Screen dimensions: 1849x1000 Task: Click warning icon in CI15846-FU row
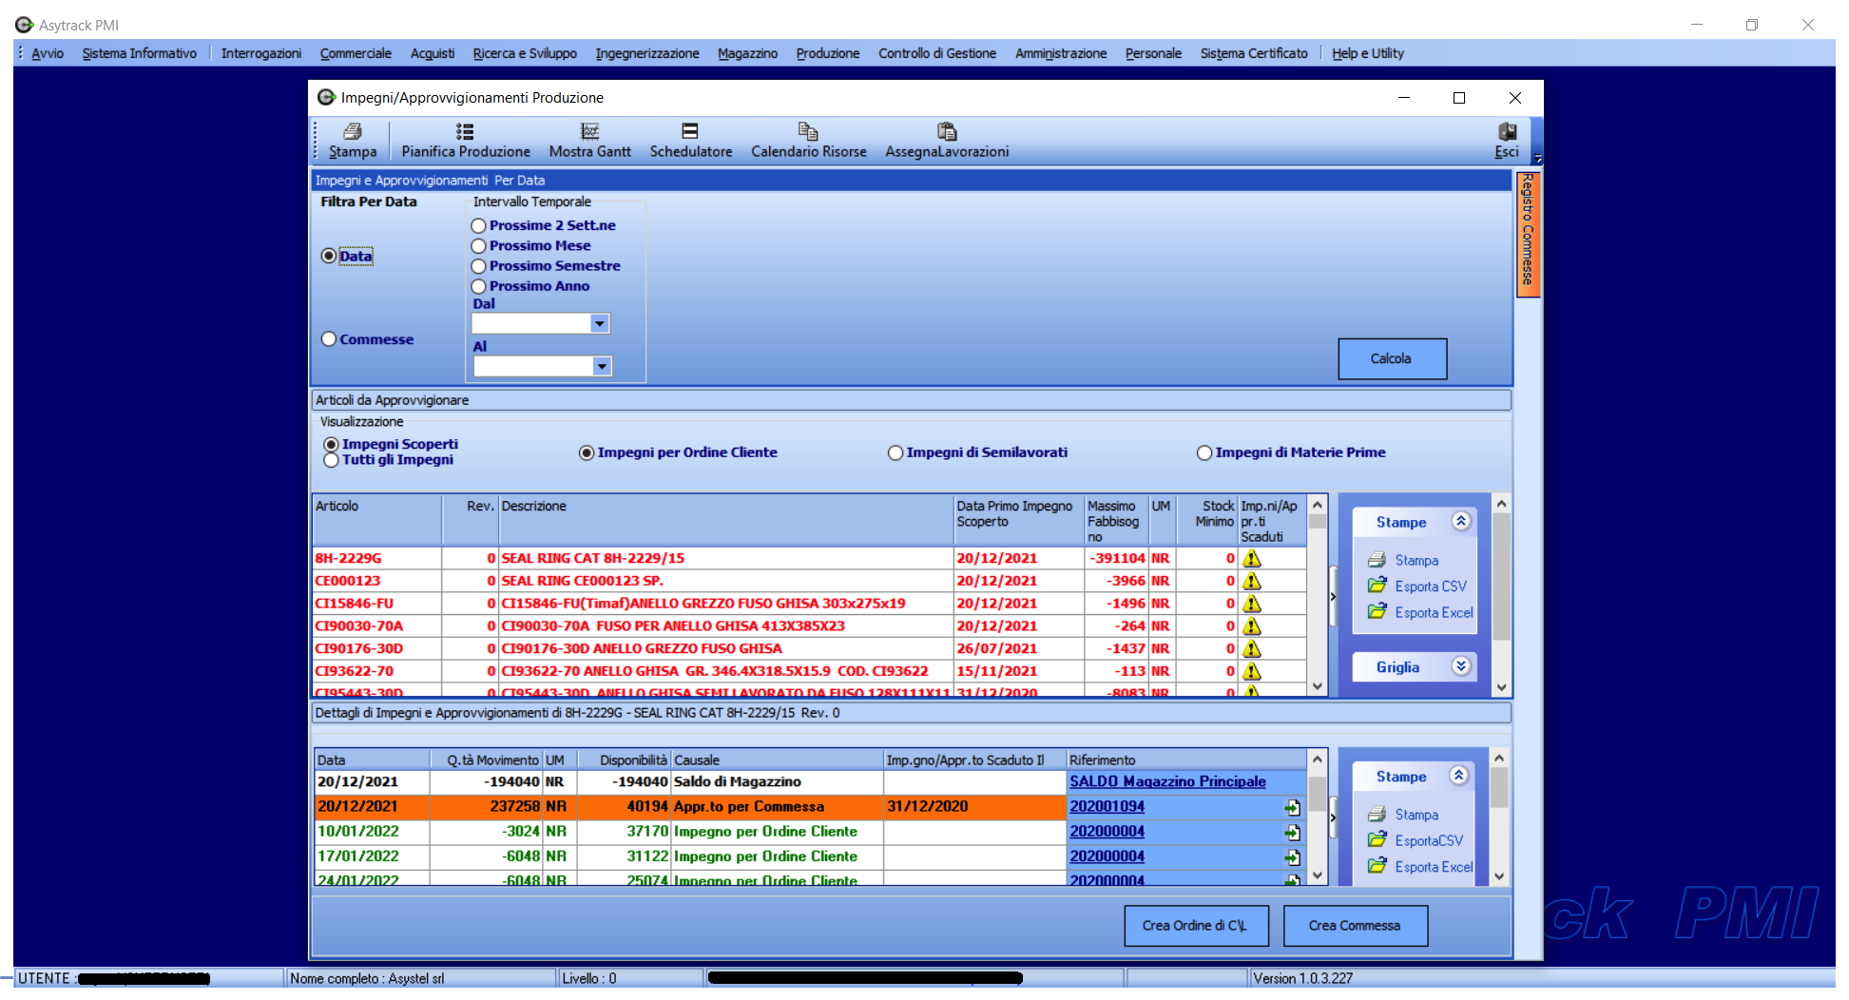click(x=1252, y=604)
